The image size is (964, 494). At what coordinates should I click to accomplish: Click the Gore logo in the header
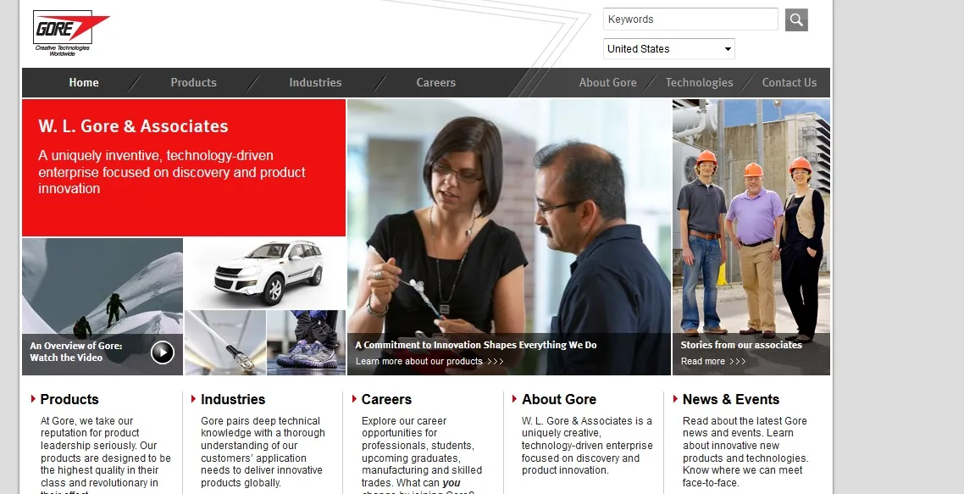(x=70, y=33)
